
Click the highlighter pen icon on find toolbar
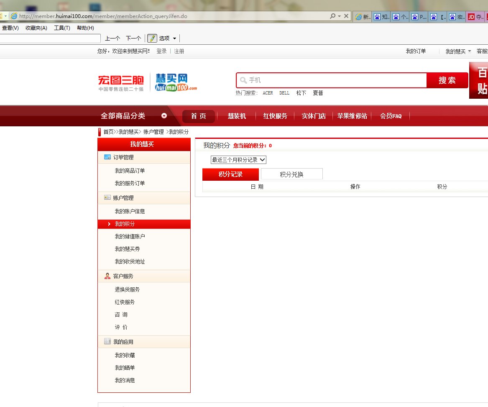[153, 38]
